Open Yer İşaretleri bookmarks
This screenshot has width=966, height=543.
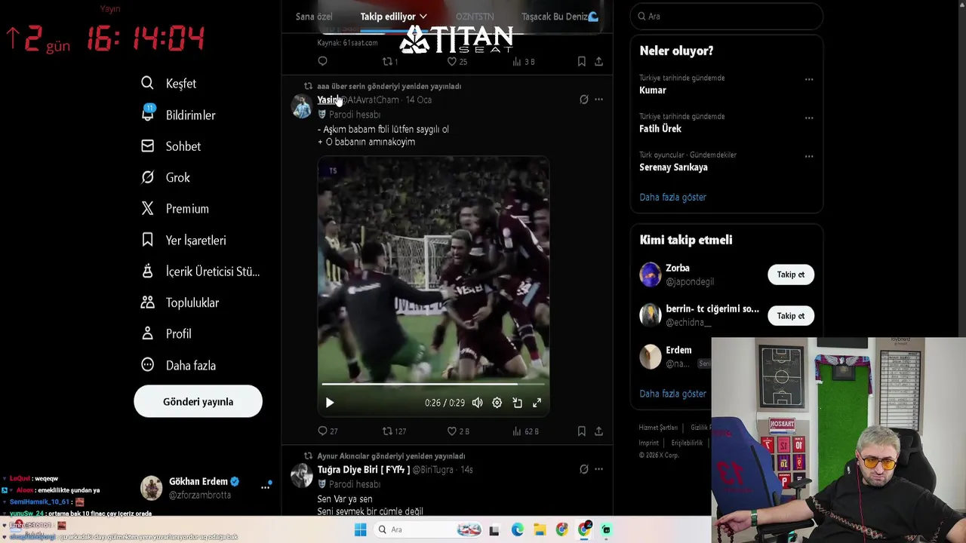click(x=183, y=241)
